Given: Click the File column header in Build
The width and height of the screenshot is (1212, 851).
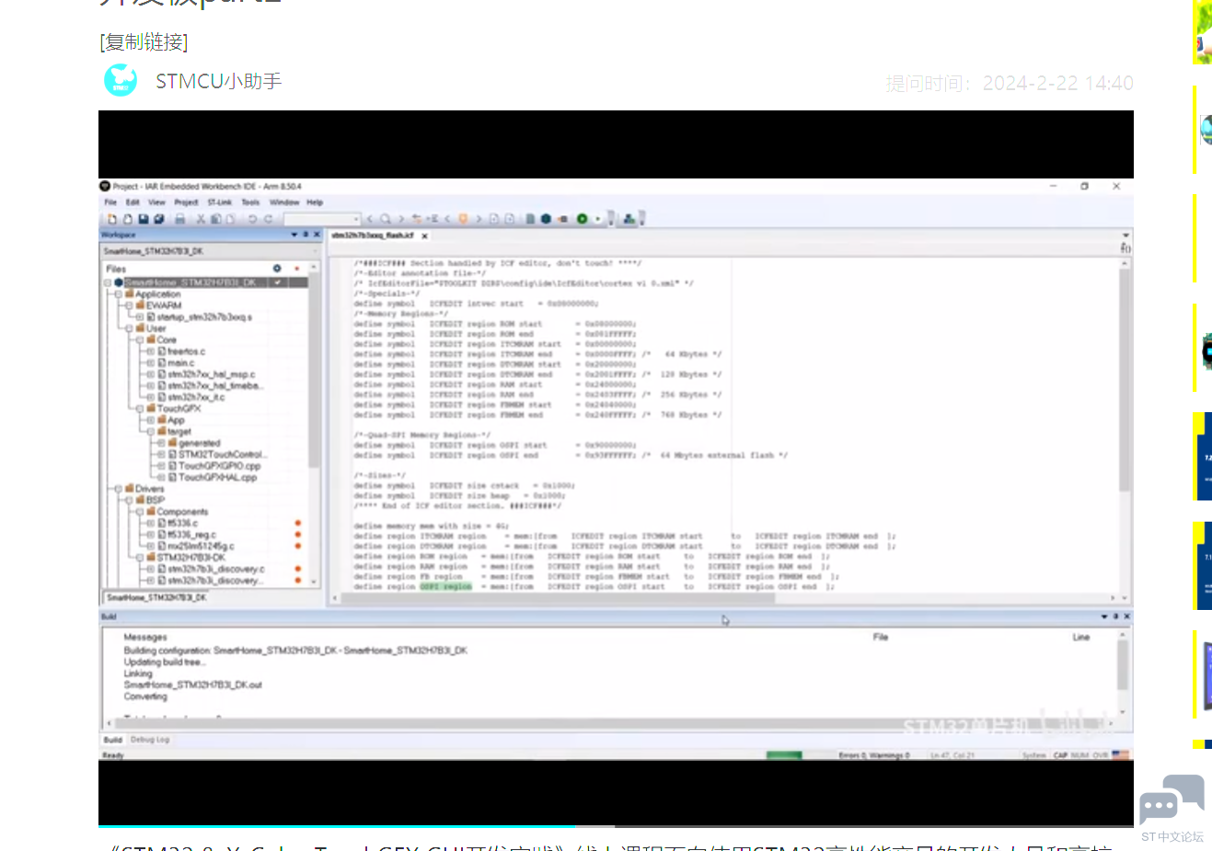Looking at the screenshot, I should click(881, 637).
